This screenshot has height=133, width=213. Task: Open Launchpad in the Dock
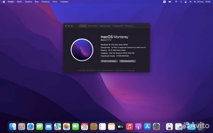click(x=22, y=126)
